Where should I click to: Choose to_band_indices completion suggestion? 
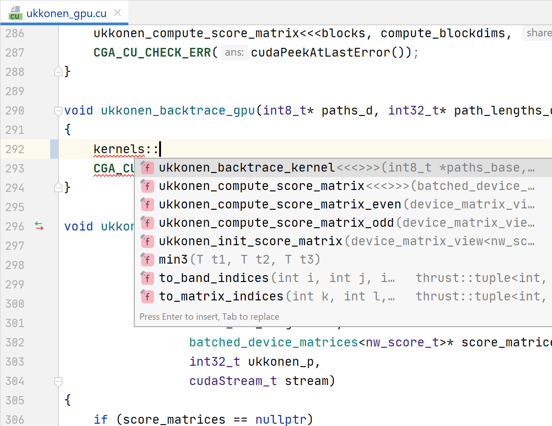(343, 278)
